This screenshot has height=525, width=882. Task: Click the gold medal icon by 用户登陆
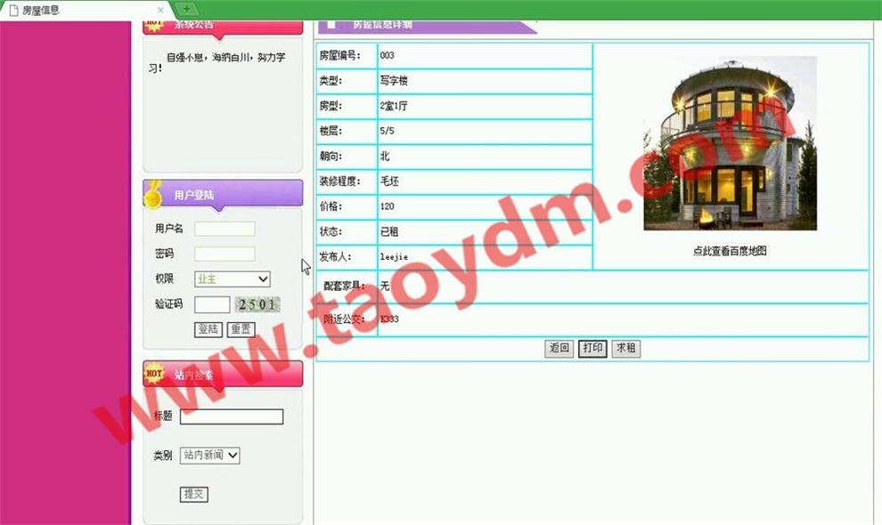click(153, 195)
